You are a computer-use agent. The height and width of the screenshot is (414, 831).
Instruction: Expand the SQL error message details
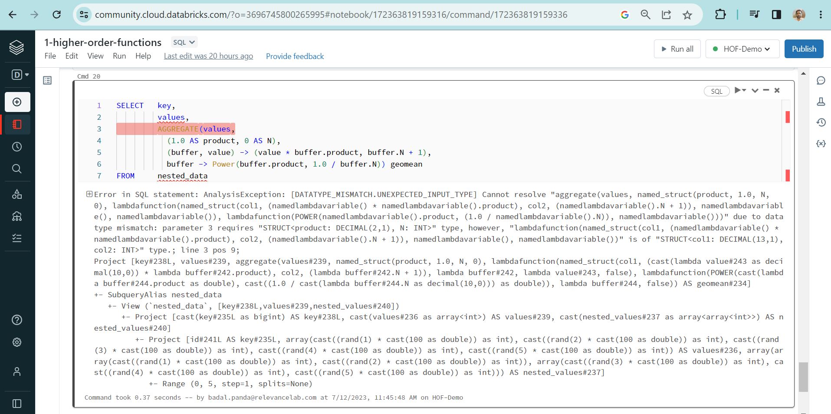click(x=89, y=194)
